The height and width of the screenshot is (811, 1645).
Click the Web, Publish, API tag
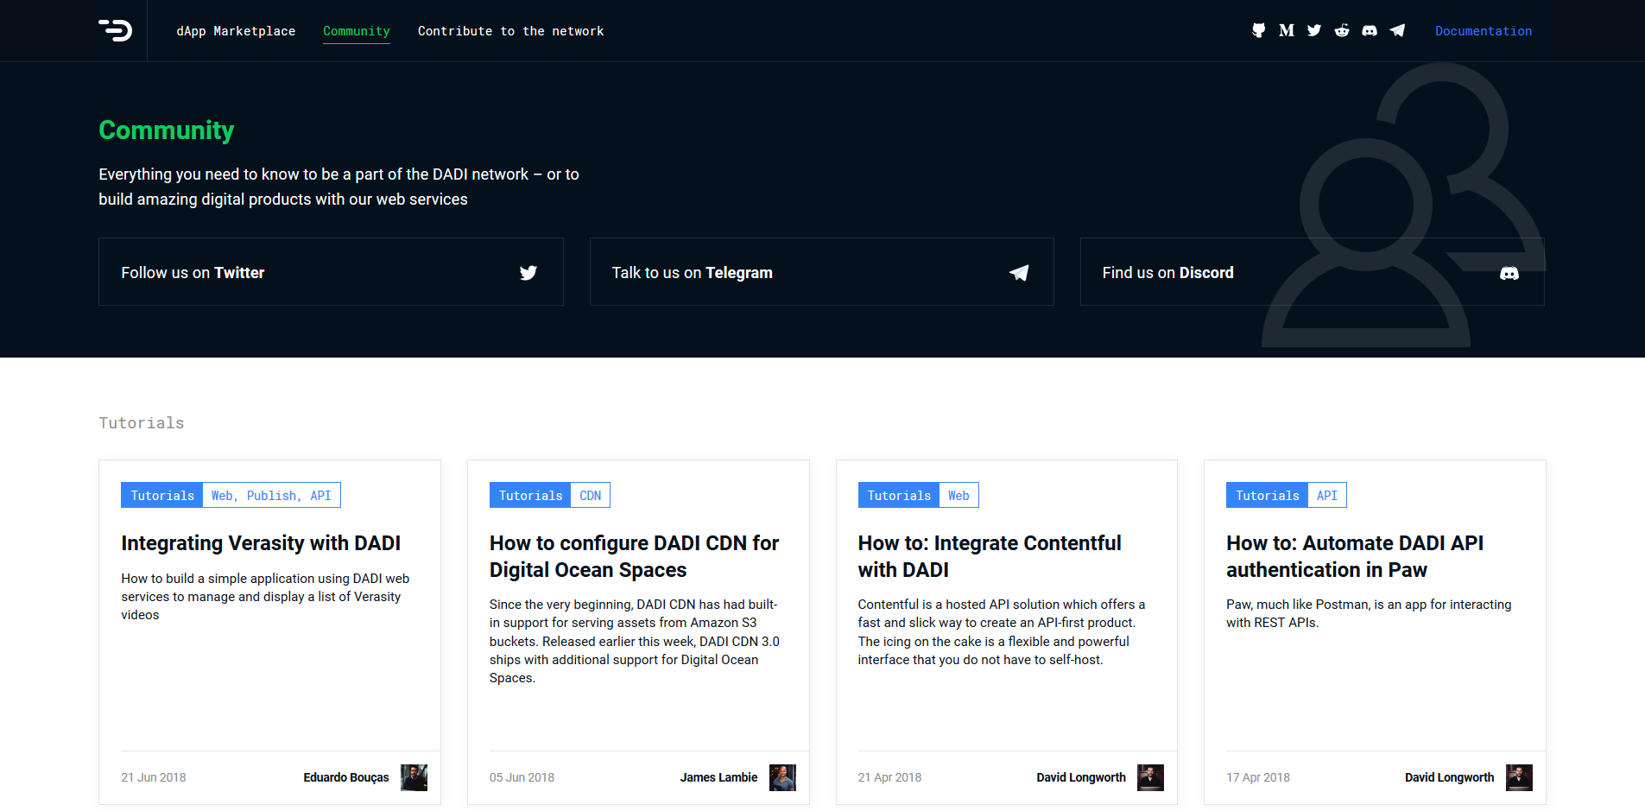tap(271, 495)
